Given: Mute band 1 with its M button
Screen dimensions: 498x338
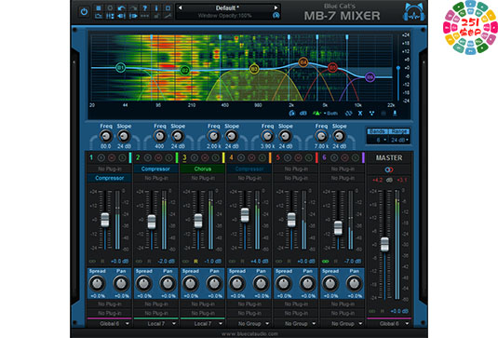Looking at the screenshot, I should (112, 157).
